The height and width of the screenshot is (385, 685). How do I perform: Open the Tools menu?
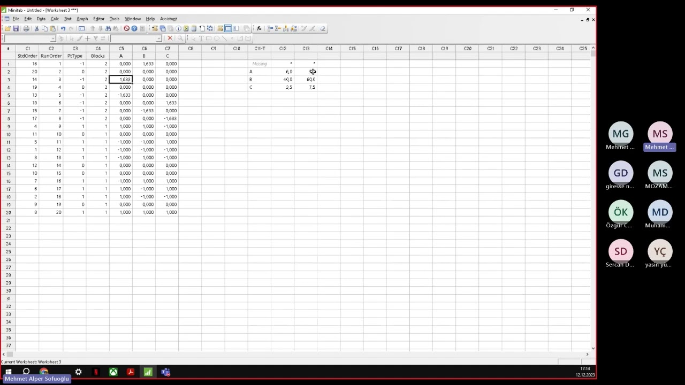(115, 19)
